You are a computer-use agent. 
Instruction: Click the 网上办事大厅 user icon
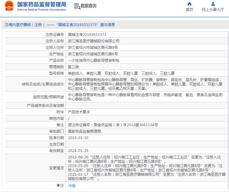coord(213,4)
